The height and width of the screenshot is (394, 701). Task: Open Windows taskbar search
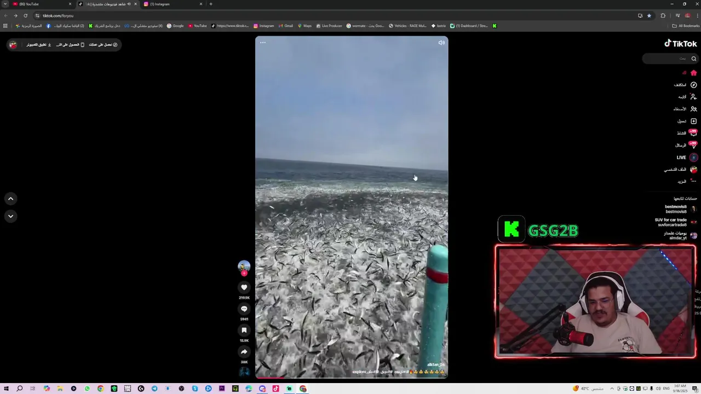pos(19,389)
